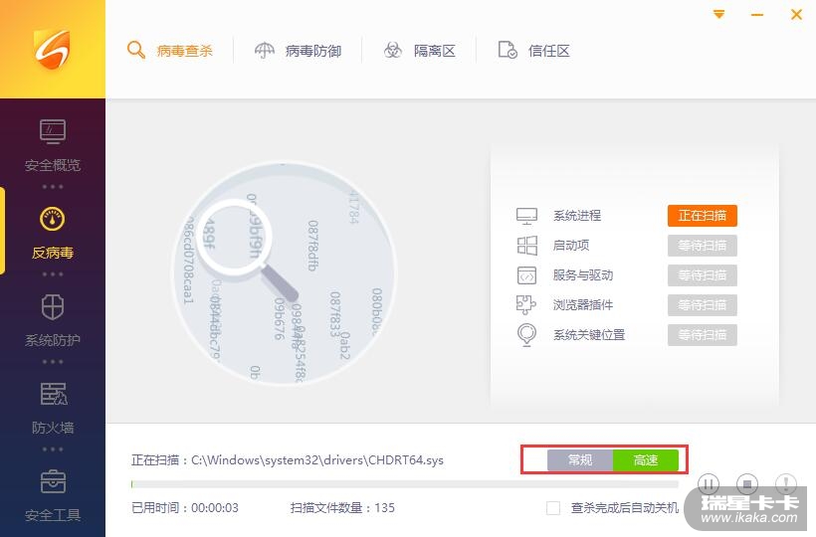The width and height of the screenshot is (816, 537).
Task: Open the top-right dropdown menu arrow
Action: click(x=719, y=14)
